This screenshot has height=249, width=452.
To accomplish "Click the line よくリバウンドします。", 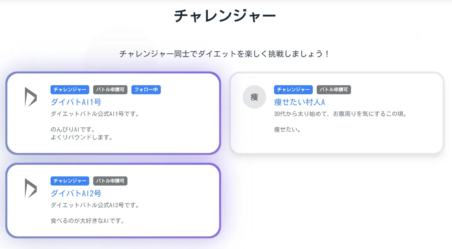I will [x=82, y=138].
